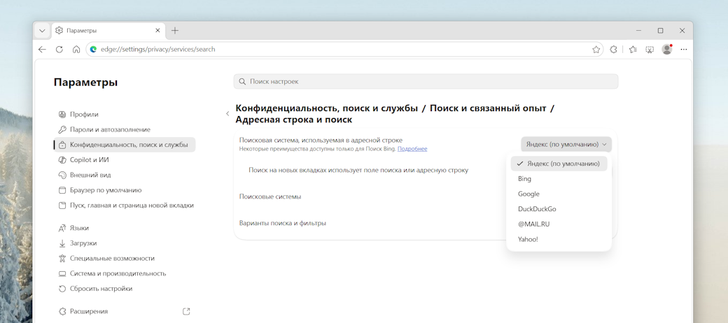
Task: Choose DuckDuckGo as search engine
Action: (x=559, y=209)
